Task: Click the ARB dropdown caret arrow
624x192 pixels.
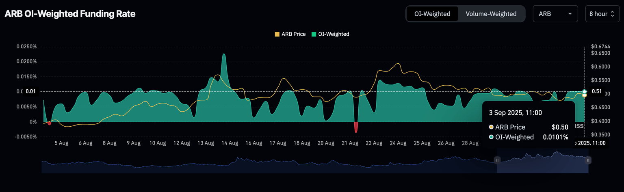Action: (x=570, y=14)
